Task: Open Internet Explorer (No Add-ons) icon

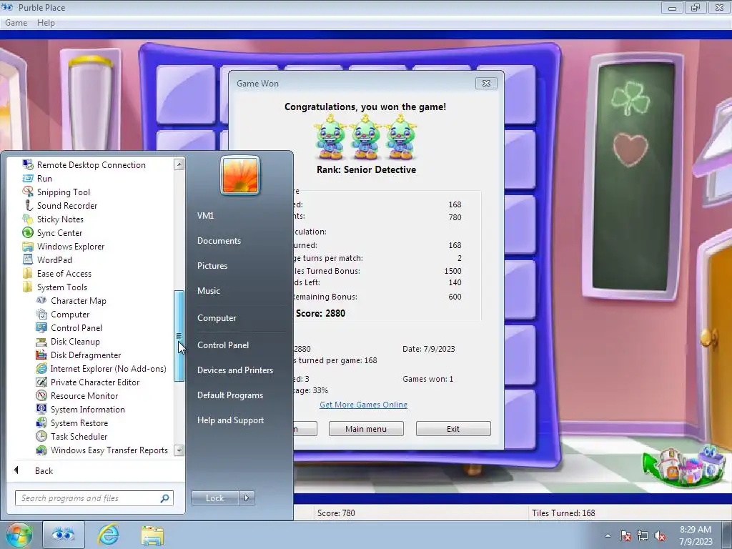Action: click(41, 368)
